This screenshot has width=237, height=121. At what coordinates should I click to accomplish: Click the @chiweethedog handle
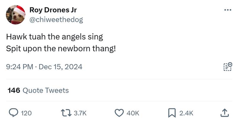56,19
